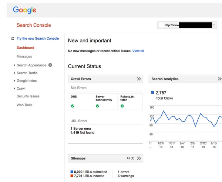Click the 2/8/18 date axis label
222x182 pixels.
click(193, 145)
